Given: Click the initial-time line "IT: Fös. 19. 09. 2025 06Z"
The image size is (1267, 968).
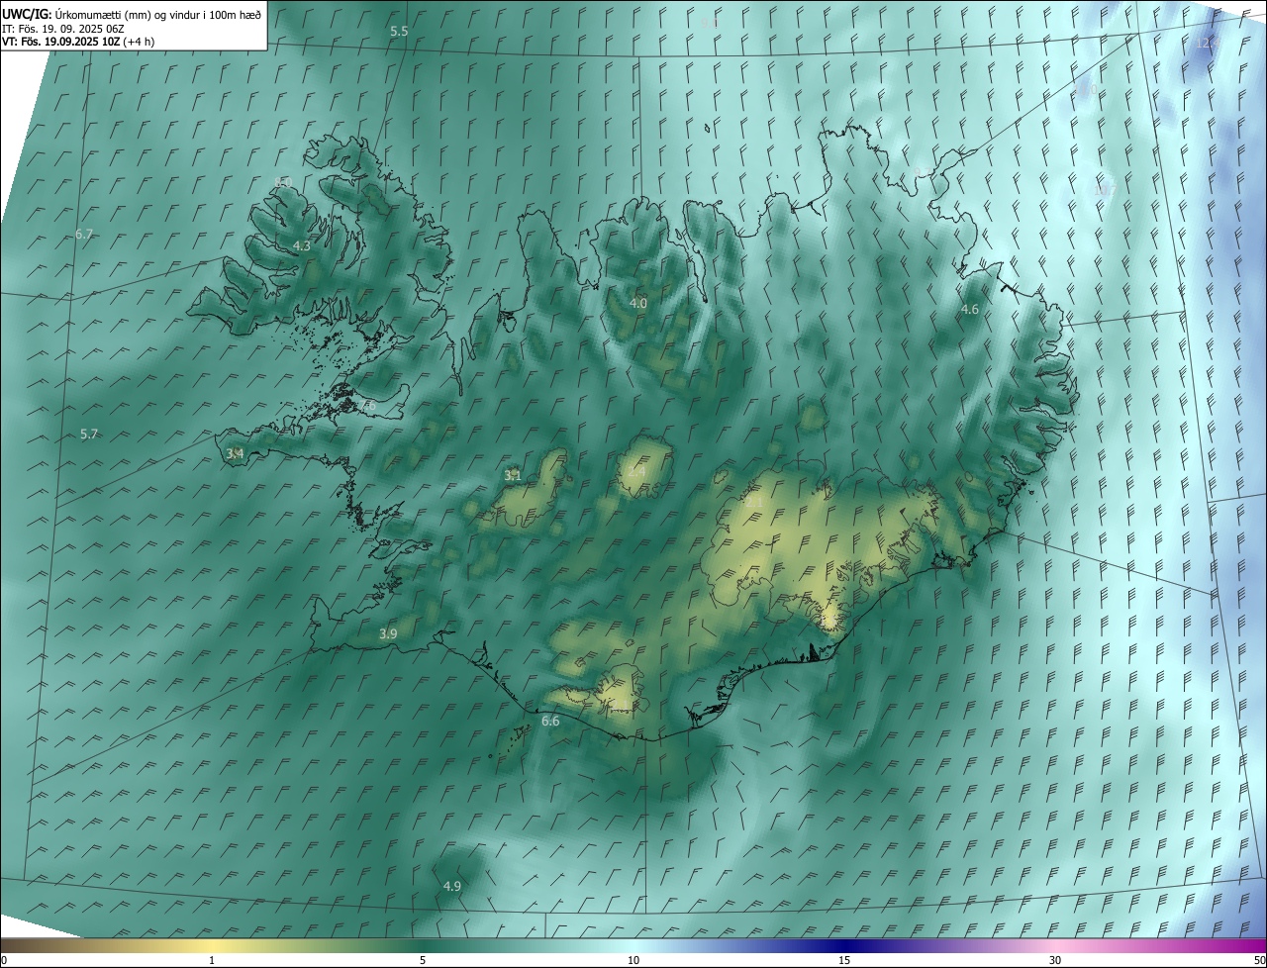Looking at the screenshot, I should [x=63, y=29].
